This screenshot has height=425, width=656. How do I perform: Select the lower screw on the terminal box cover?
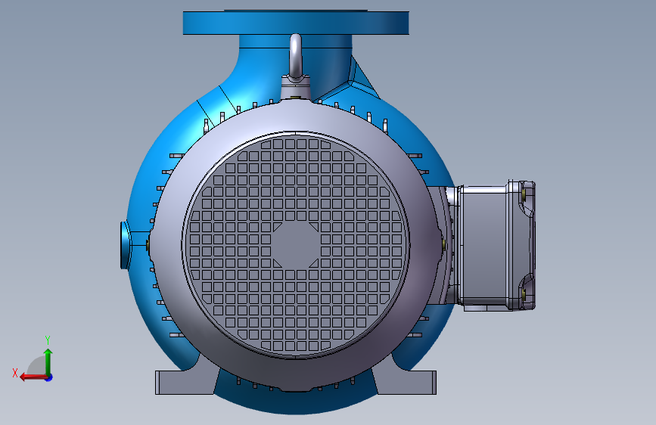[524, 294]
